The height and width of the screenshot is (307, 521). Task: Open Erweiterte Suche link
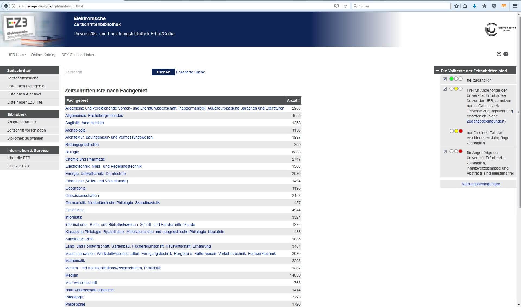tap(190, 72)
